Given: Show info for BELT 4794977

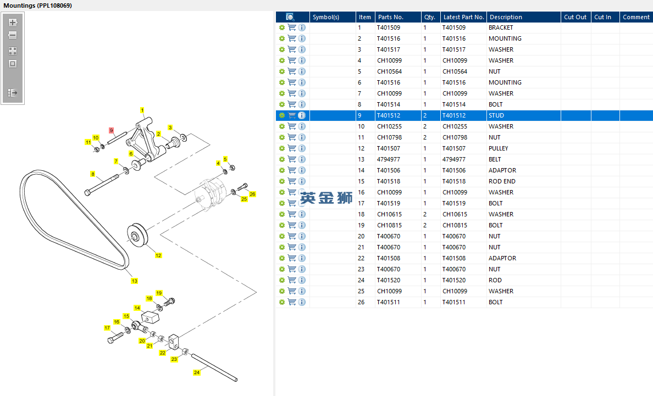Looking at the screenshot, I should 302,159.
